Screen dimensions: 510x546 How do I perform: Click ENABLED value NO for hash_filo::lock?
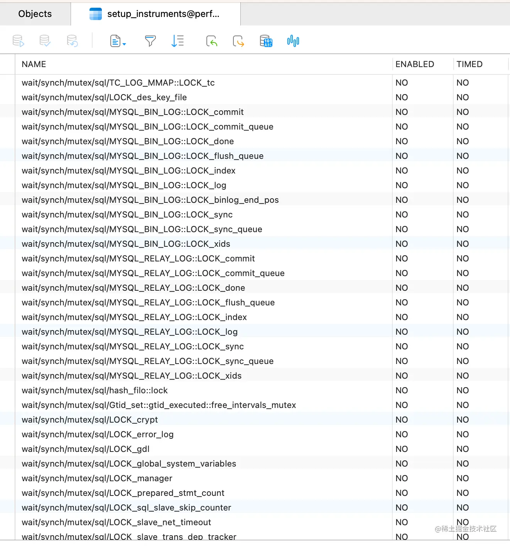[x=402, y=390]
